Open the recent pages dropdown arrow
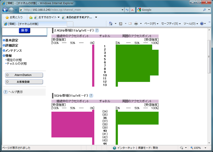 coord(16,10)
